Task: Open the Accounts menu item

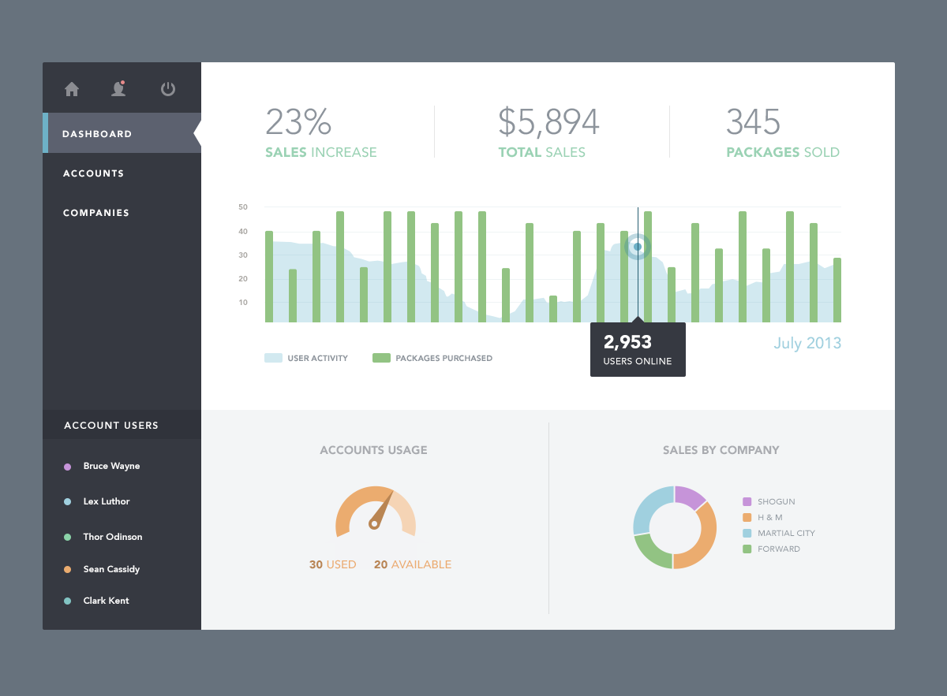Action: [x=94, y=173]
